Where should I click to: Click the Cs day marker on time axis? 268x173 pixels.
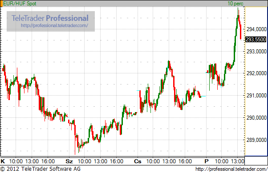click(x=138, y=161)
